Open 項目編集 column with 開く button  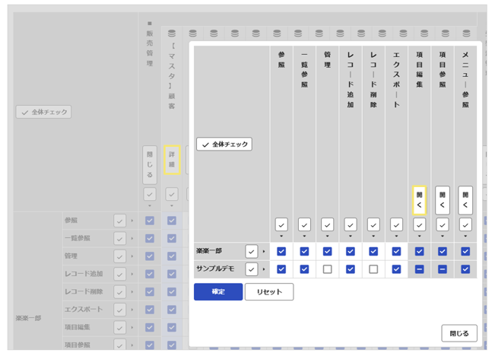[x=419, y=200]
